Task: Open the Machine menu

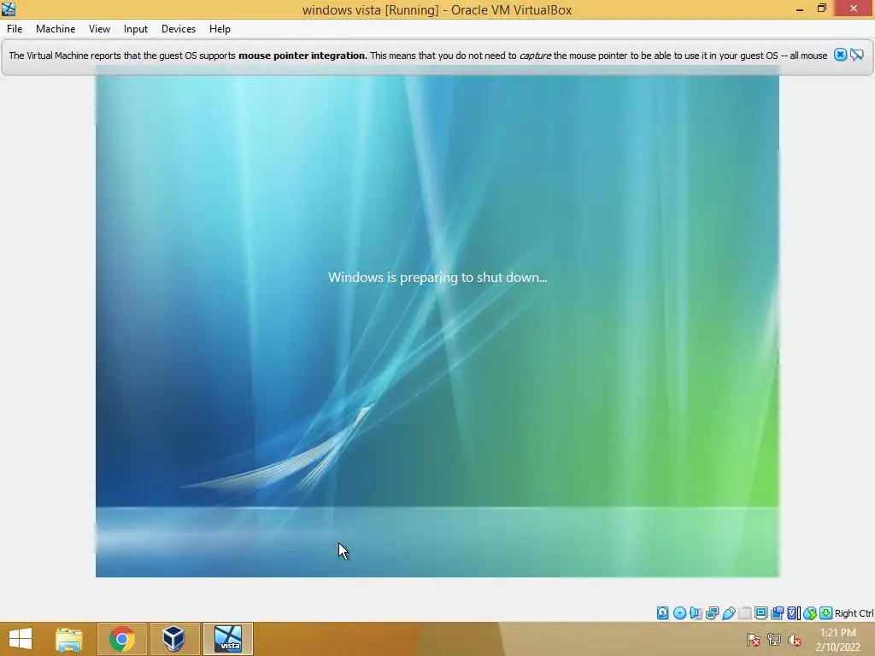Action: point(56,29)
